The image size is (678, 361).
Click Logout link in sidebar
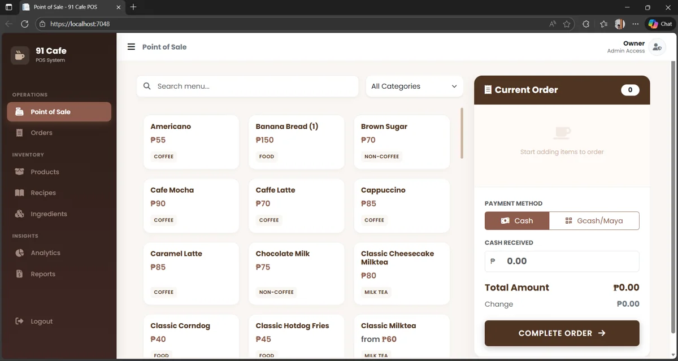point(59,321)
